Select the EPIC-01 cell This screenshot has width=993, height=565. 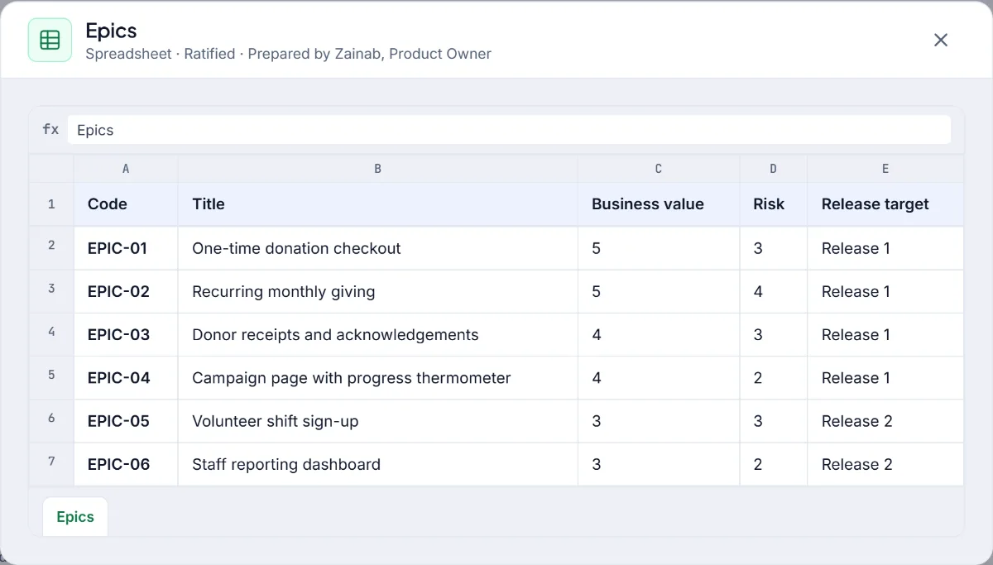click(x=126, y=248)
